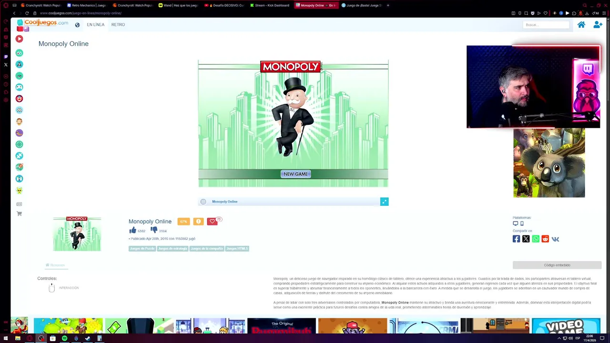Add the game to favorites with heart button
Screen dimensions: 610x343
pyautogui.click(x=212, y=222)
